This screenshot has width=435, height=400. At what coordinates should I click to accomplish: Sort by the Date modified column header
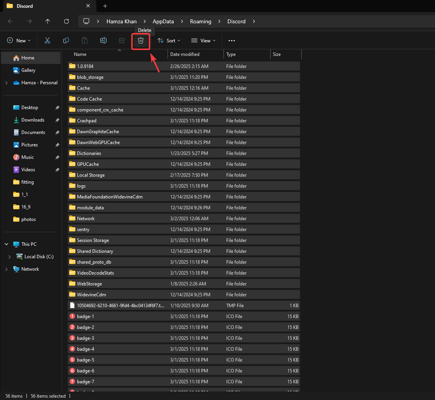(185, 54)
